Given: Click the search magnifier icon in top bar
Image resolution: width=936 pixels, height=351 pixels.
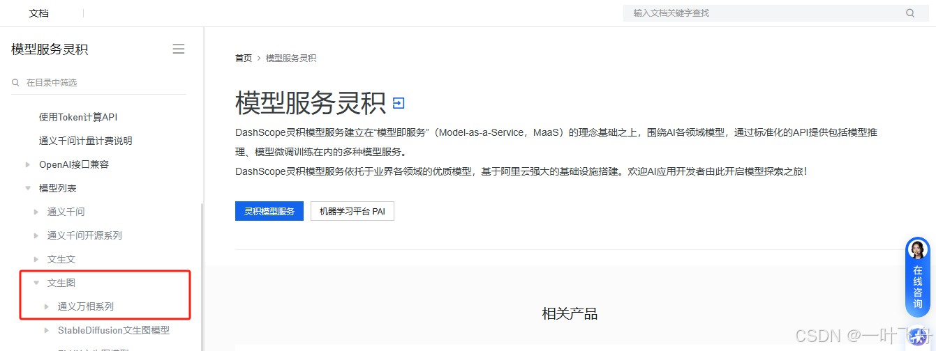Looking at the screenshot, I should pos(910,13).
